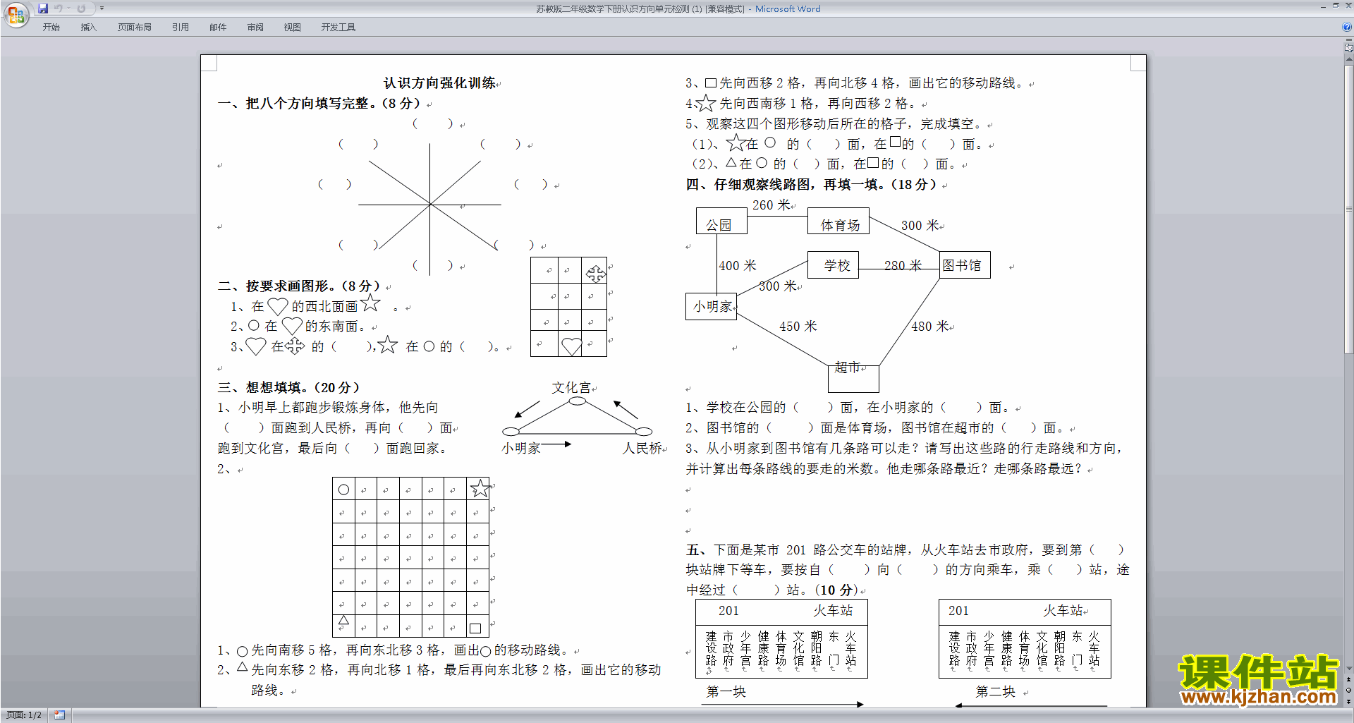Click the heart shape in the small grid
Viewport: 1354px width, 723px height.
point(571,346)
